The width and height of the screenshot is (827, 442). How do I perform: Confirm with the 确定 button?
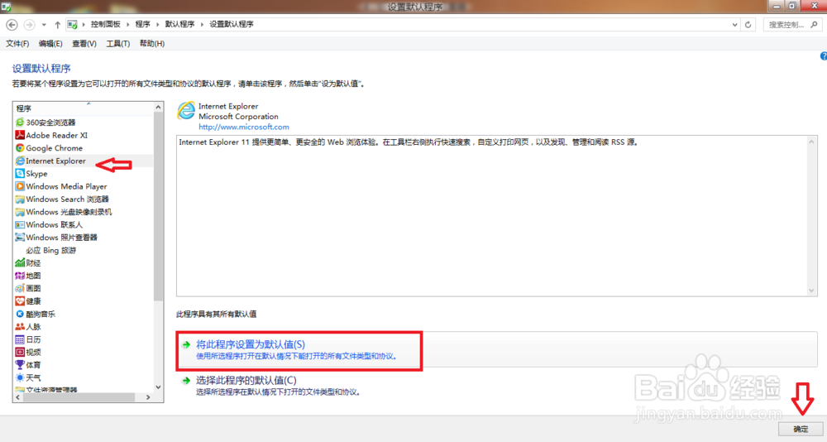(x=801, y=429)
